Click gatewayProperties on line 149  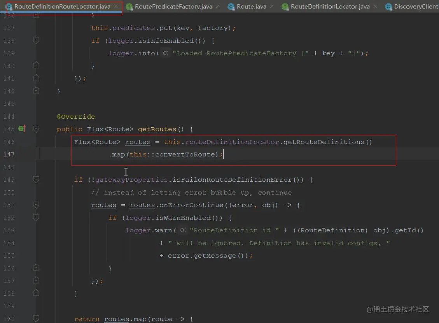[131, 179]
